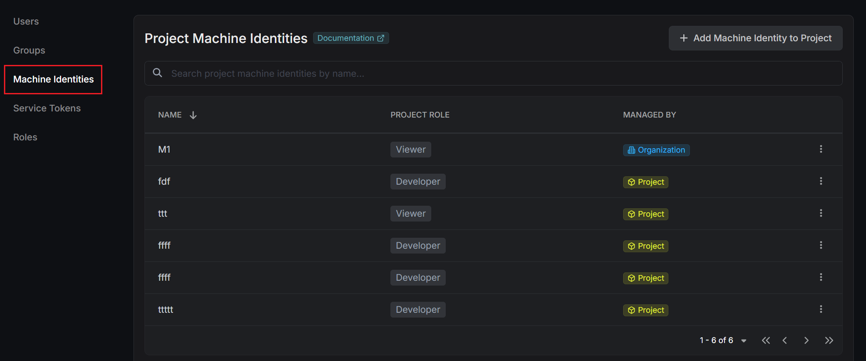This screenshot has width=866, height=361.
Task: Open kebab menu for ttt identity
Action: coord(820,213)
